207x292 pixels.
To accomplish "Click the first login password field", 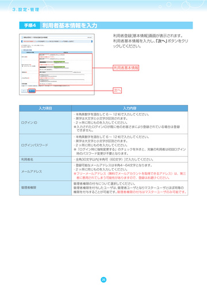I will 46,62.
